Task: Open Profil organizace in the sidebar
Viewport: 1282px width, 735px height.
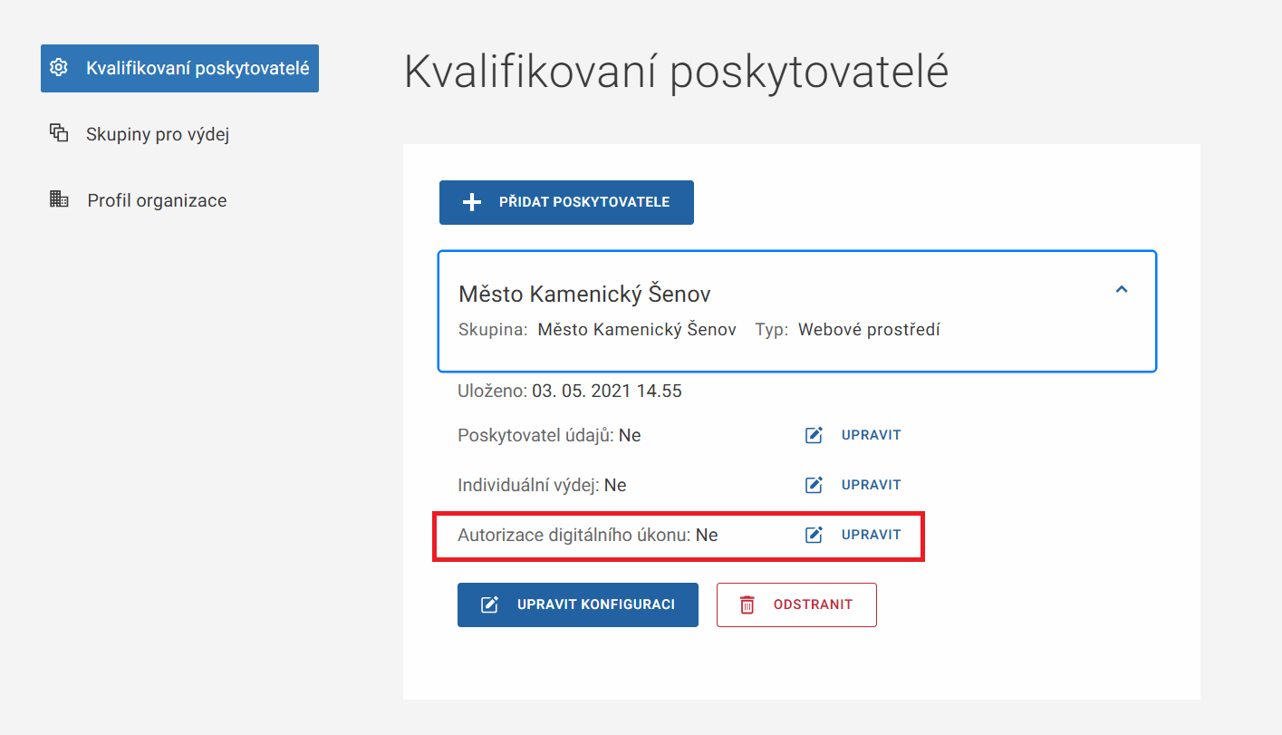Action: point(157,200)
